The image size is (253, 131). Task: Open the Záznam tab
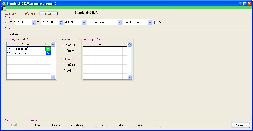30,13
